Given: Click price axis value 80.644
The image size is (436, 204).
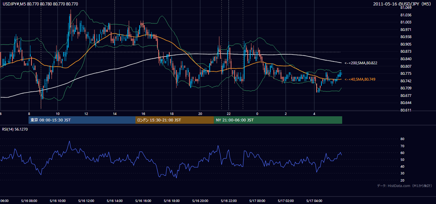Looking at the screenshot, I should pos(406,103).
